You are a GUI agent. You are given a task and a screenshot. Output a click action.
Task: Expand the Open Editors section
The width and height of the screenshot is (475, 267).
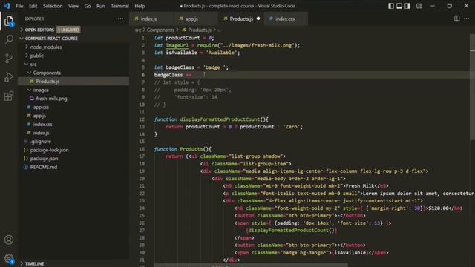[39, 30]
